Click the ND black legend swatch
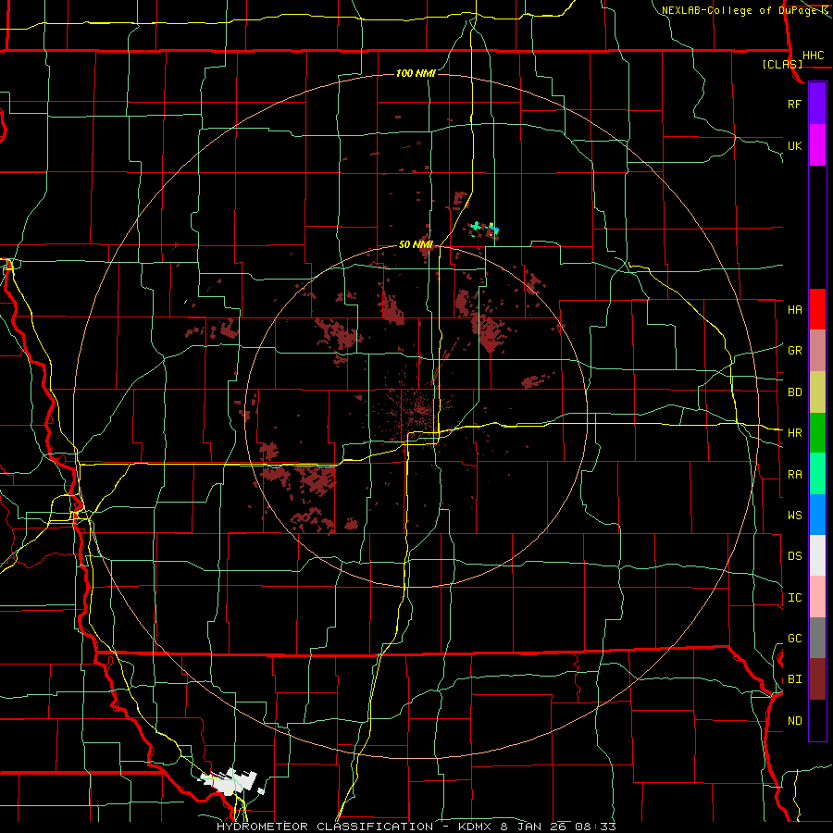The height and width of the screenshot is (833, 833). click(x=817, y=720)
